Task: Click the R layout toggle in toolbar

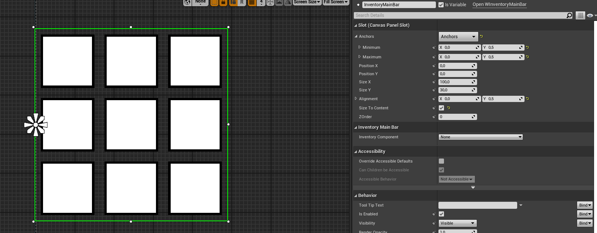Action: tap(242, 2)
